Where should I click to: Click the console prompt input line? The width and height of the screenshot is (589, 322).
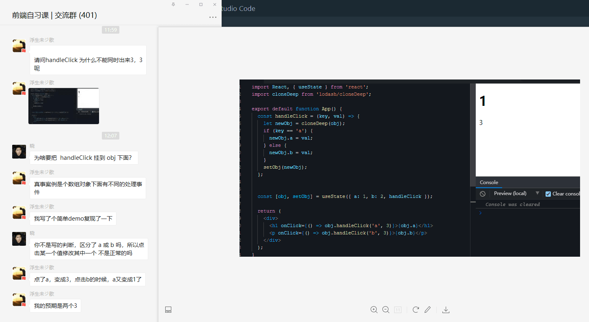528,213
